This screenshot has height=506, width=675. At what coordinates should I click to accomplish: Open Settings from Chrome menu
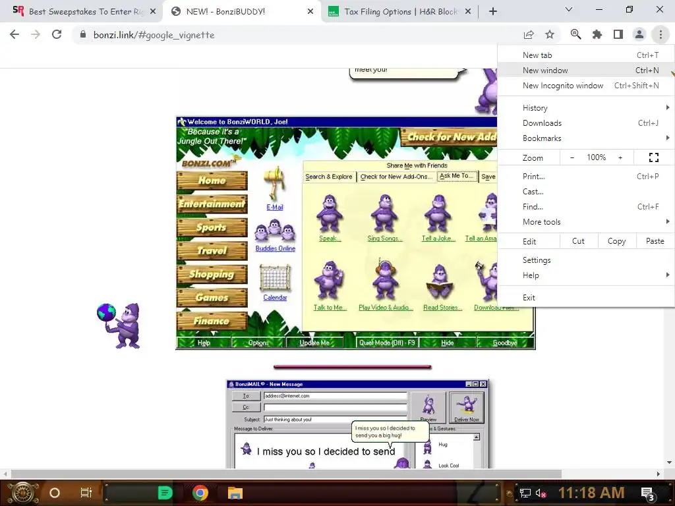tap(586, 260)
